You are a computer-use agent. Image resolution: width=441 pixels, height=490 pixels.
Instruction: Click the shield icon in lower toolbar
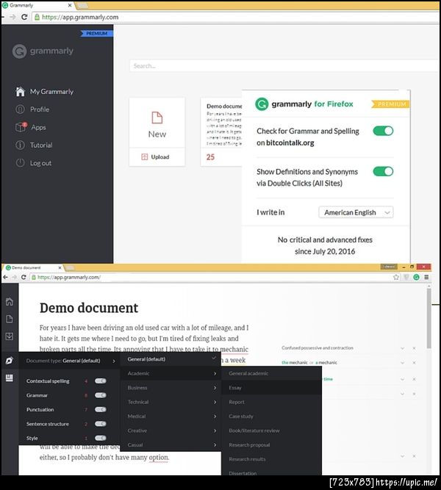coord(406,277)
